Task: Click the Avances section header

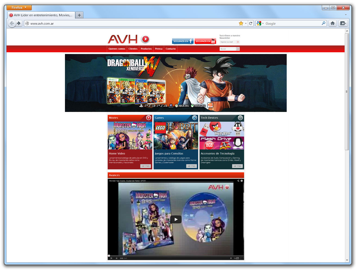Action: click(176, 175)
